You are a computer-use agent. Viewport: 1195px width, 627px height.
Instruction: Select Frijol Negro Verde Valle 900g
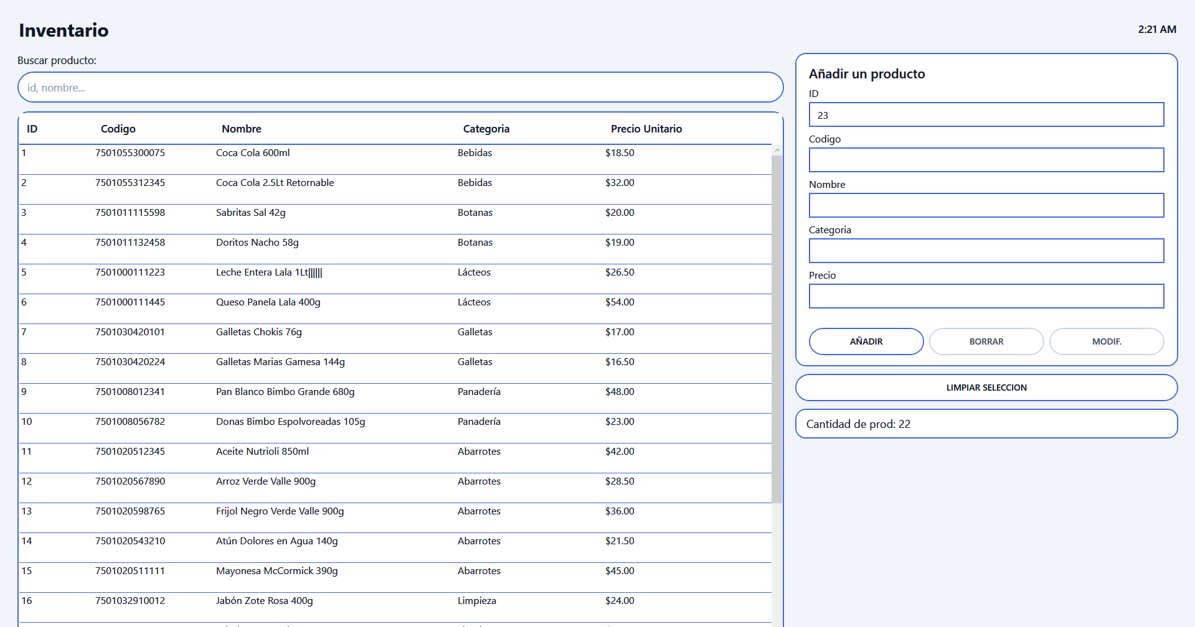395,518
